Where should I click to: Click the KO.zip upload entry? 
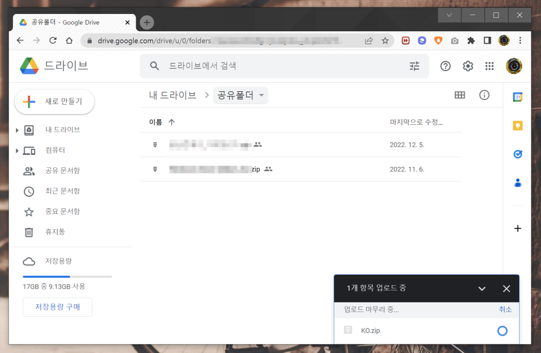(426, 331)
